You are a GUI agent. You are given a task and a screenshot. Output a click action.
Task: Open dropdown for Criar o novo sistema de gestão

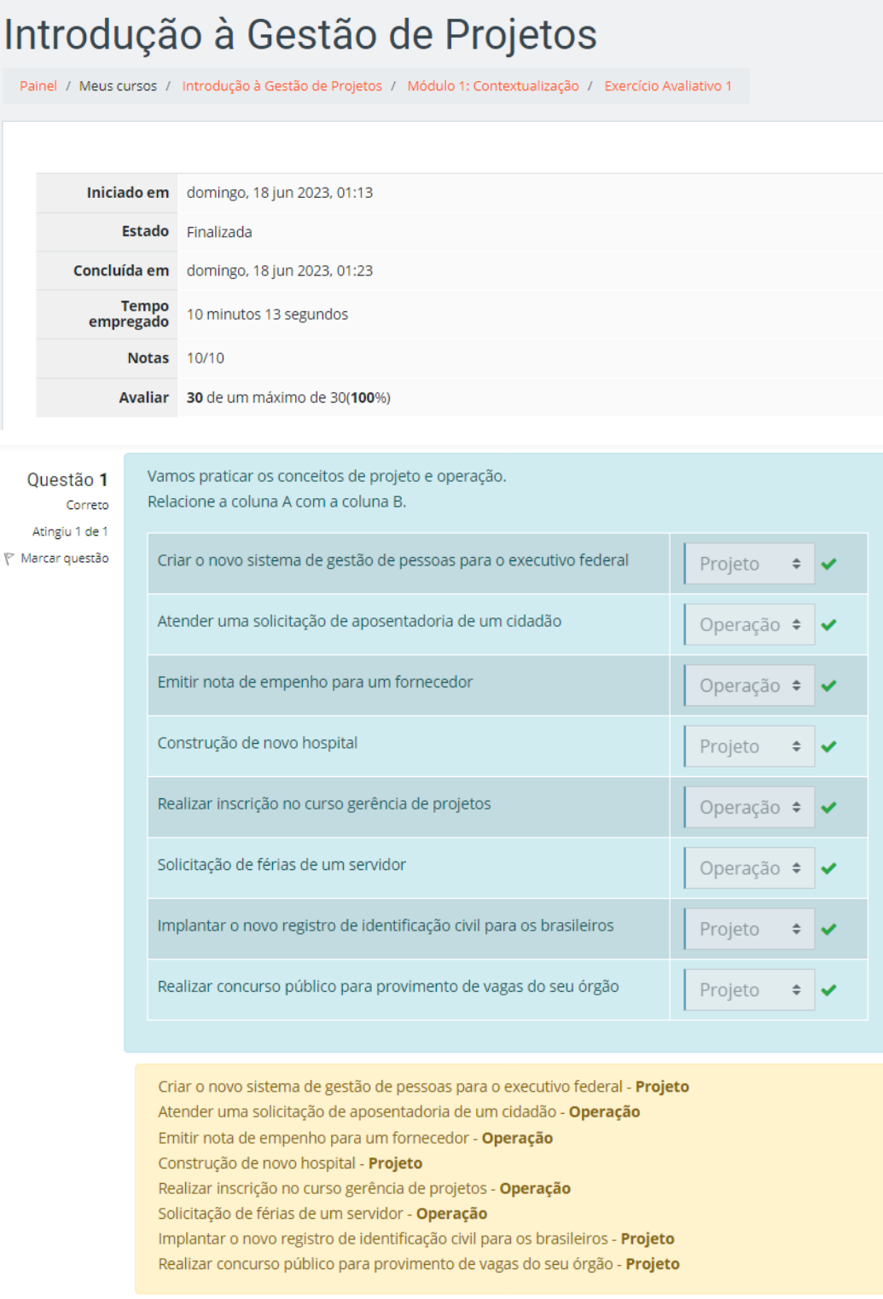(x=749, y=564)
